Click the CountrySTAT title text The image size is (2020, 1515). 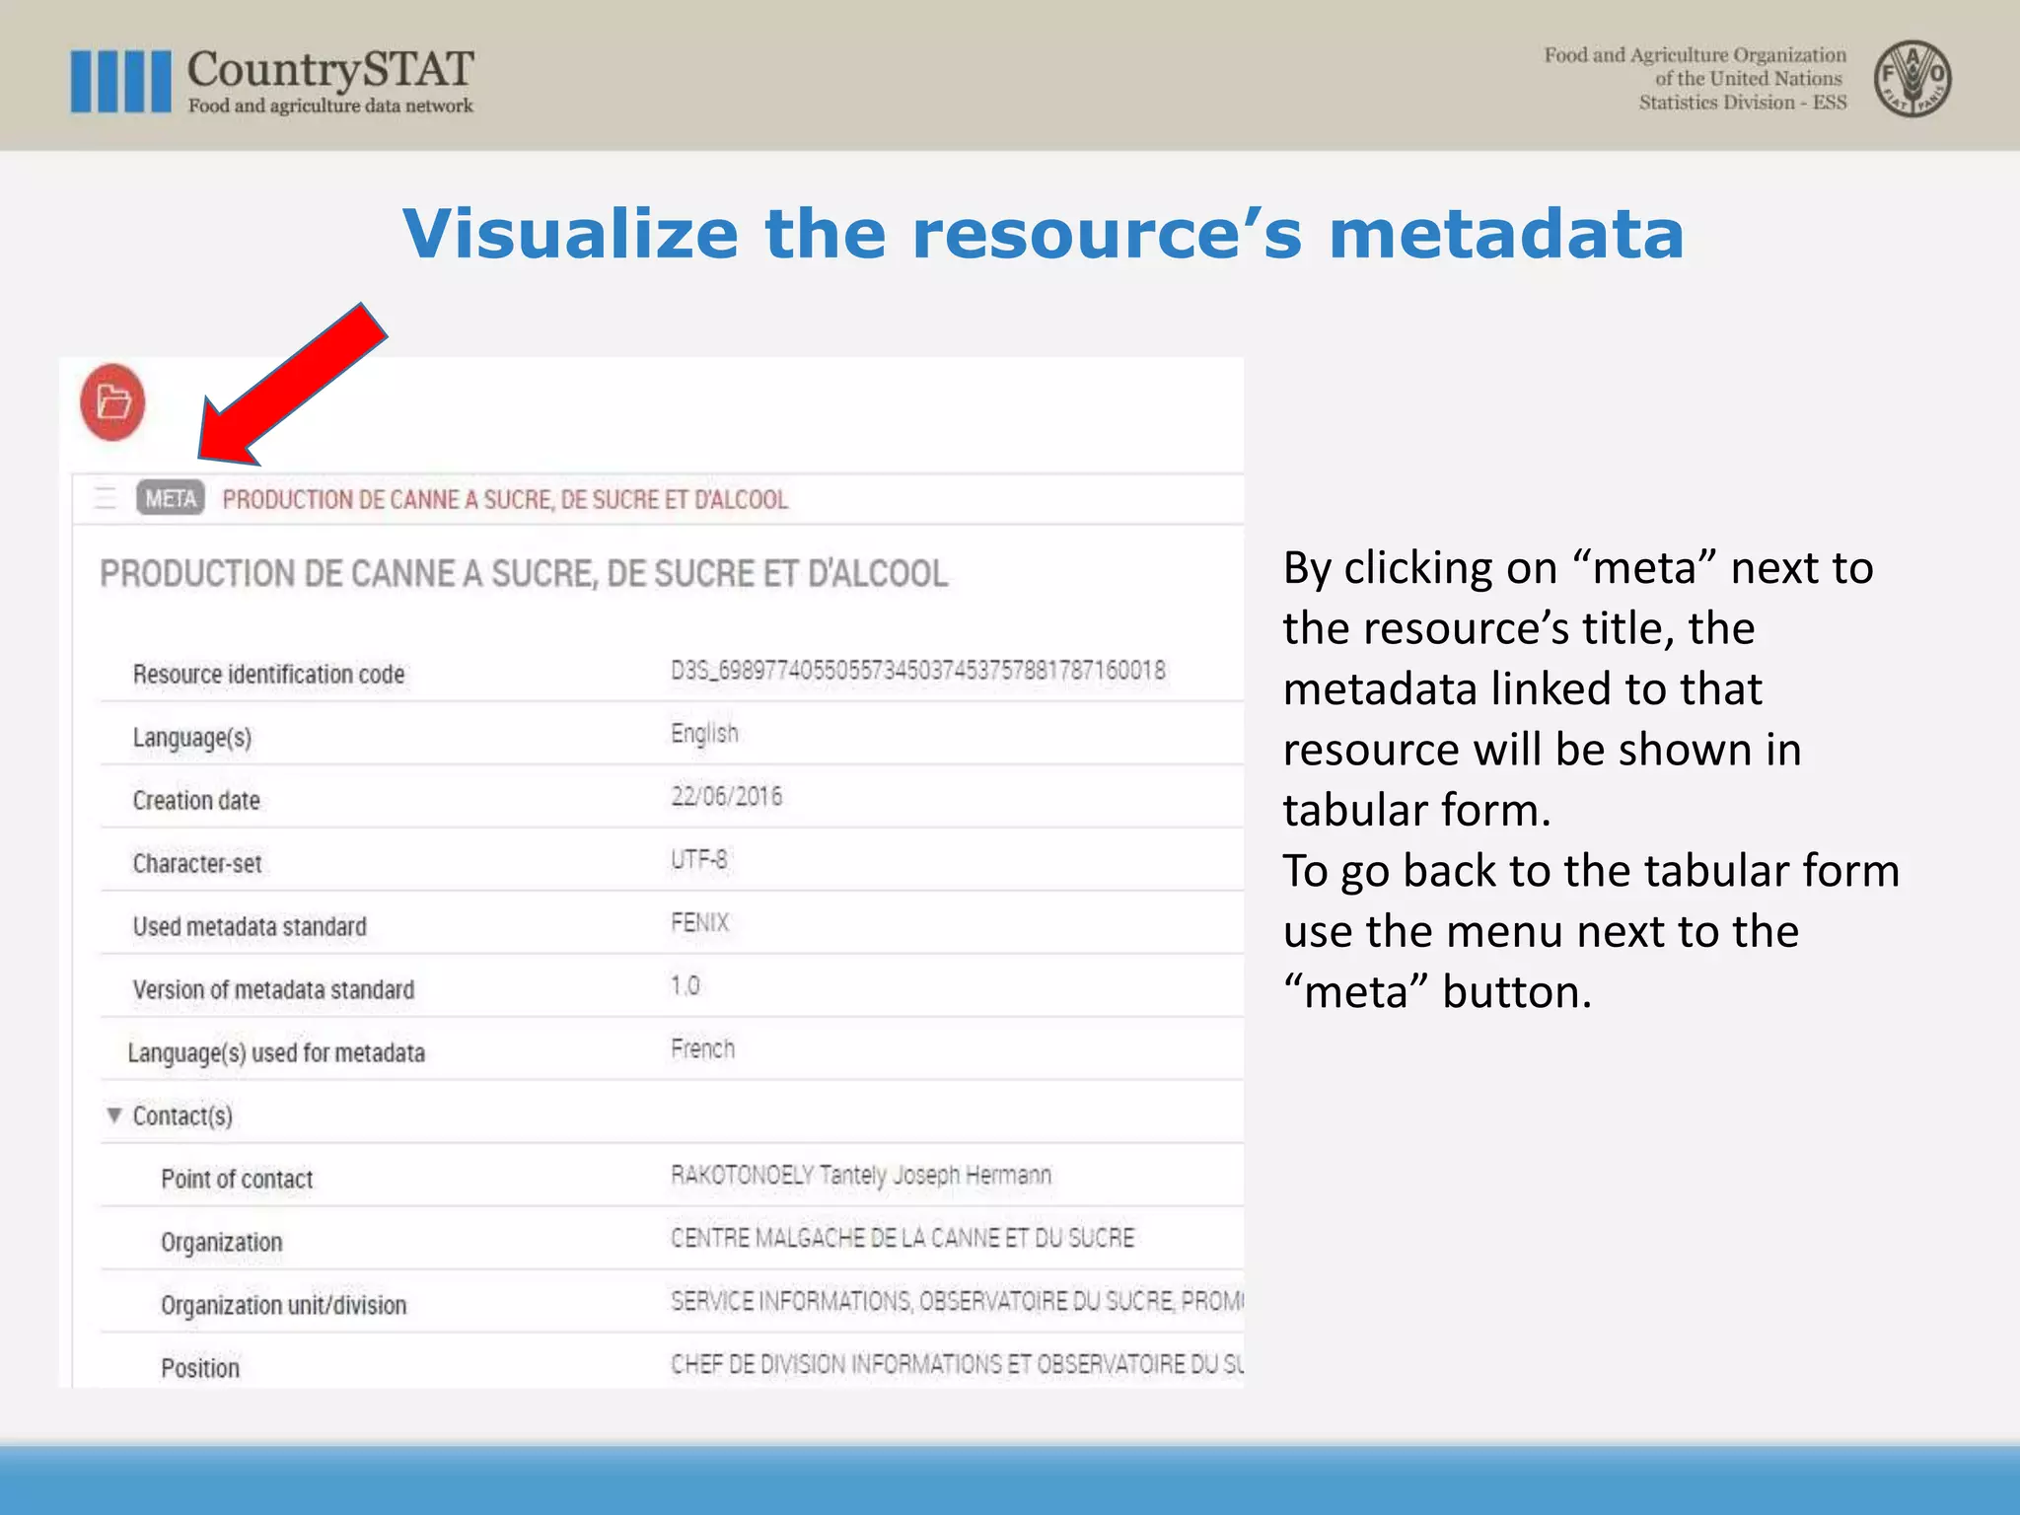(x=331, y=69)
